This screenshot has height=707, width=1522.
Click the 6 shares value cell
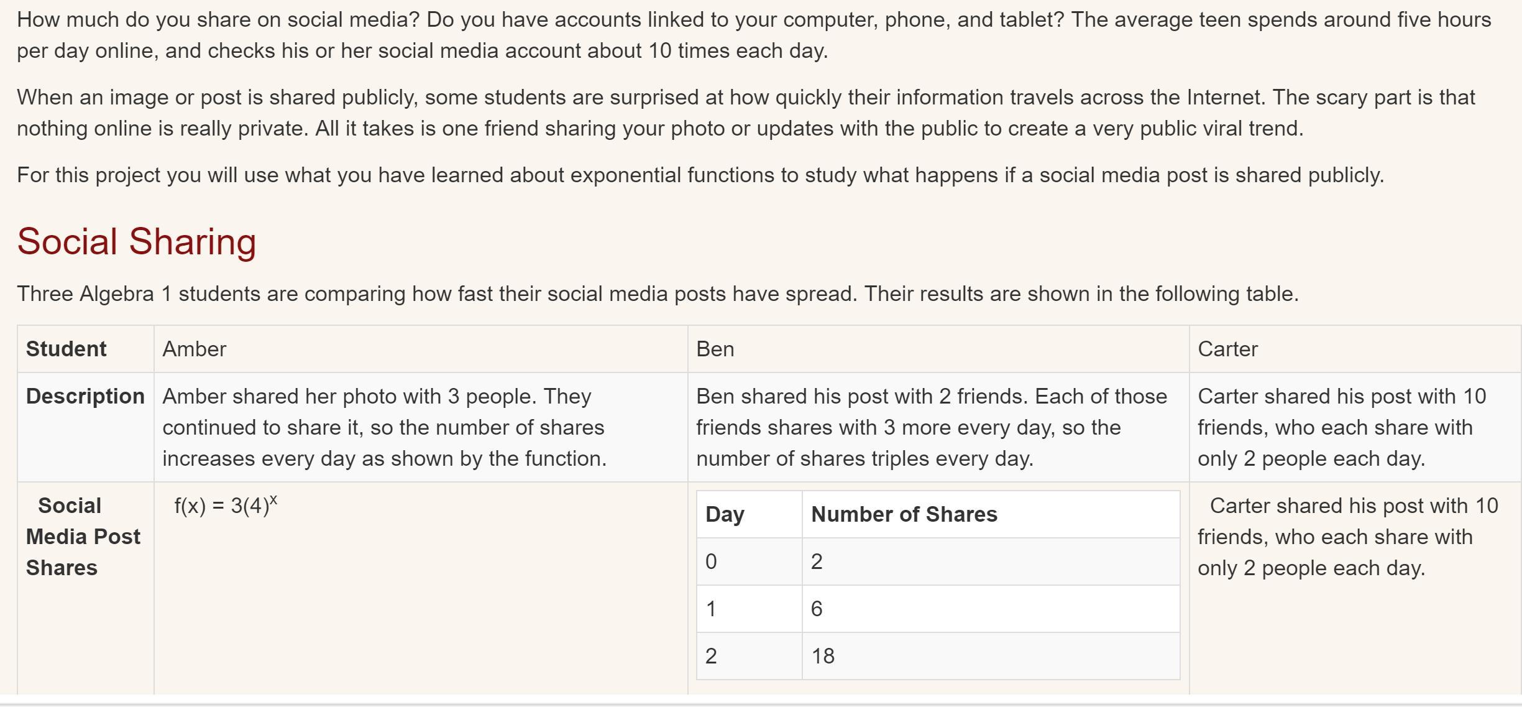tap(817, 609)
